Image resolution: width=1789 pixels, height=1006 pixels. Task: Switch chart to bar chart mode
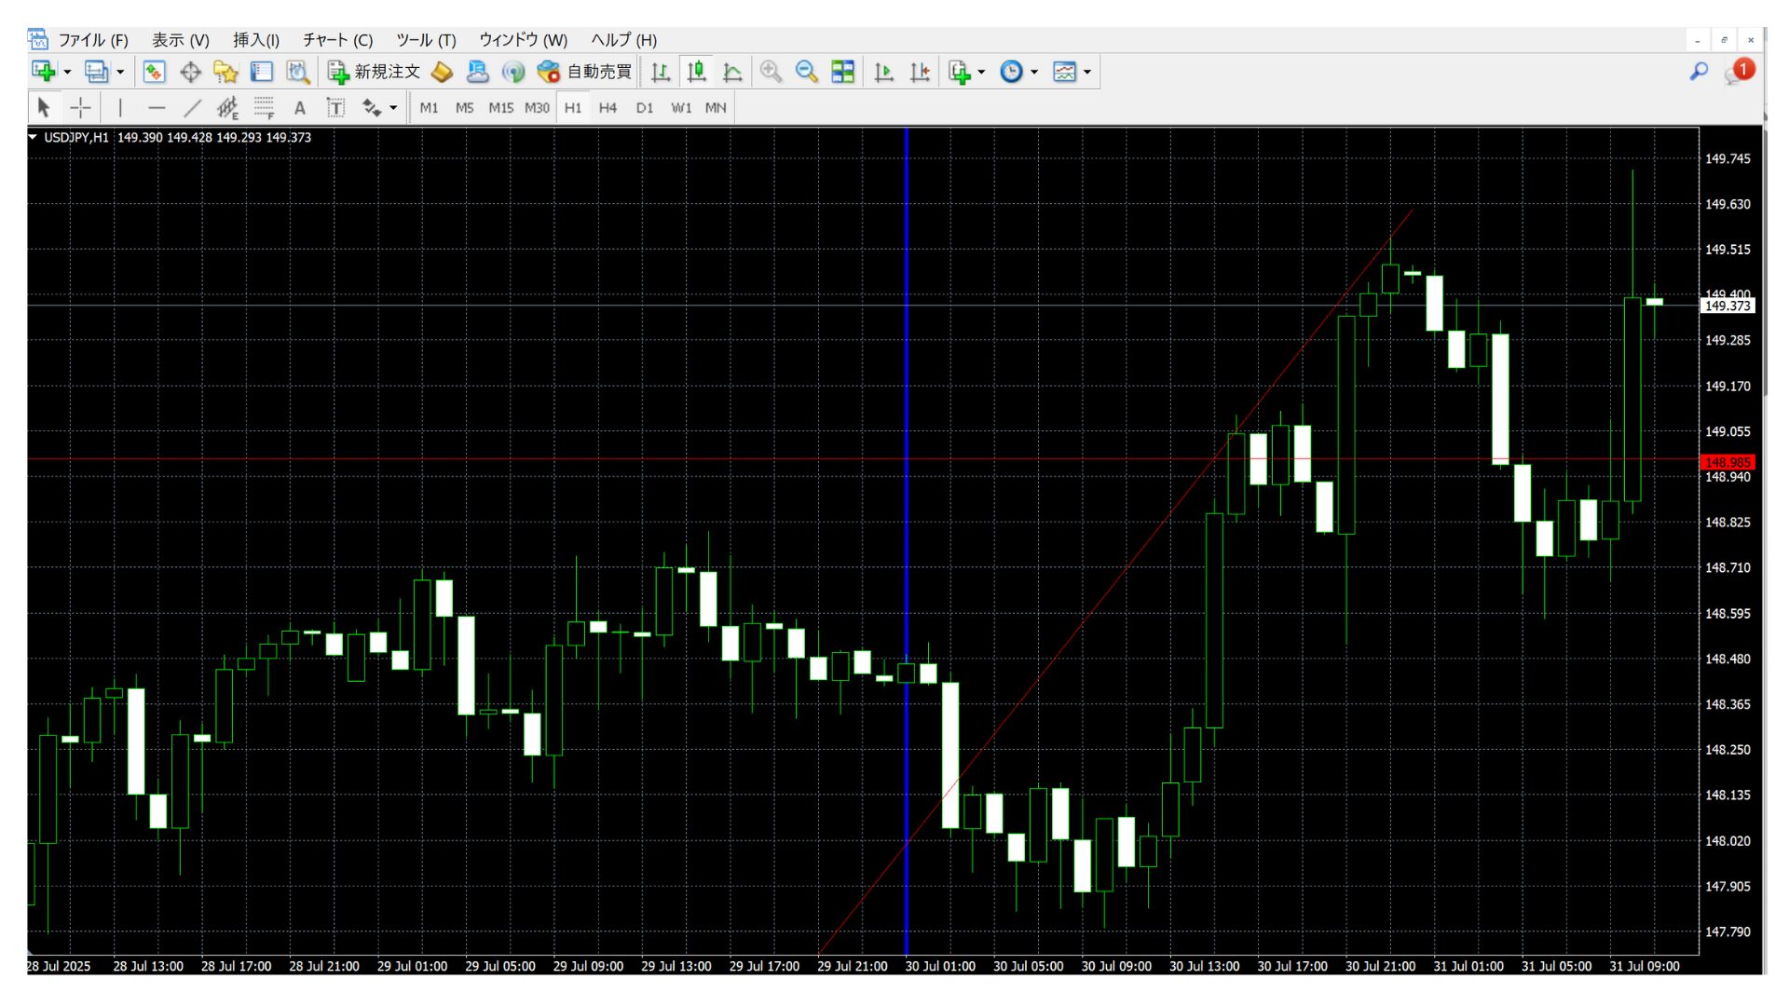661,72
